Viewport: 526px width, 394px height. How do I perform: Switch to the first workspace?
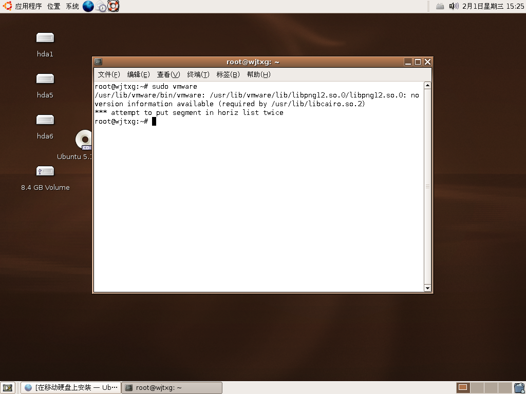[x=463, y=388]
